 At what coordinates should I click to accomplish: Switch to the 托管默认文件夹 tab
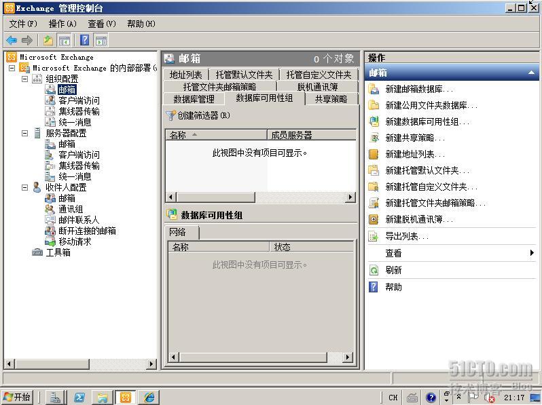coord(244,75)
